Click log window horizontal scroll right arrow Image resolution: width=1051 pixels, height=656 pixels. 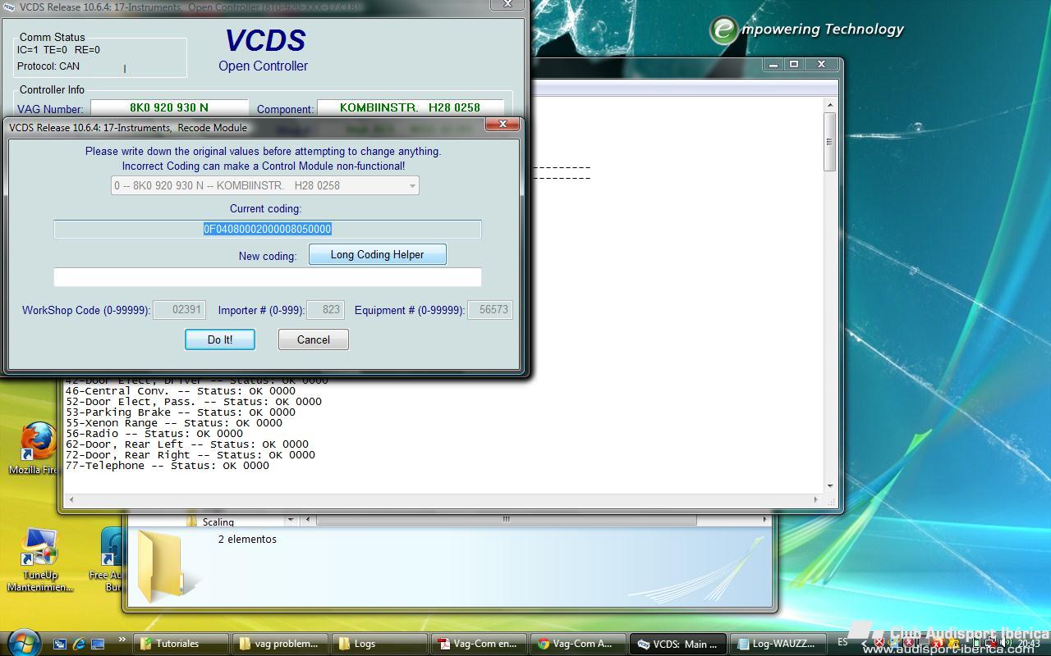click(815, 499)
